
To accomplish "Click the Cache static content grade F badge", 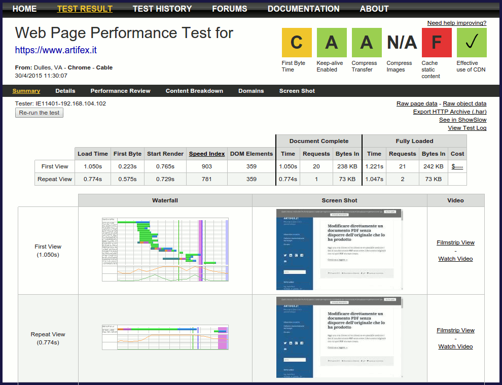I will coord(437,43).
